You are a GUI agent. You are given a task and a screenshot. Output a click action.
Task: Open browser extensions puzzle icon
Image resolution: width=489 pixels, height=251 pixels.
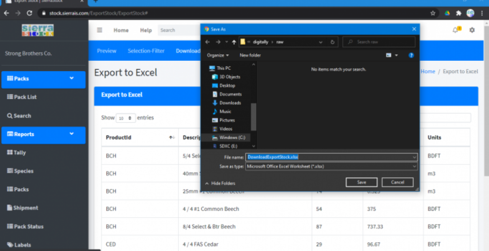458,13
